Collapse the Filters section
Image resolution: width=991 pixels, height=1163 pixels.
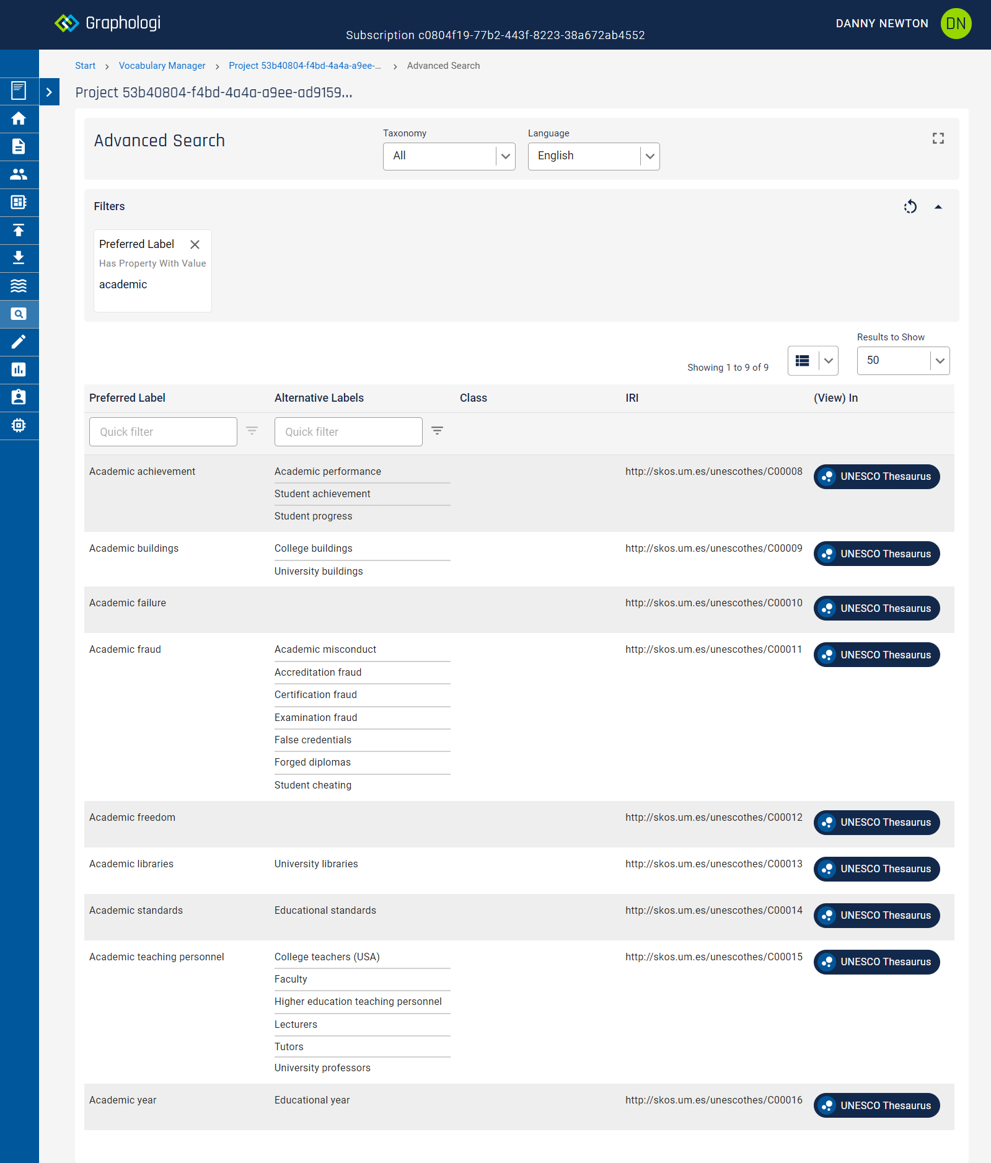pyautogui.click(x=938, y=207)
